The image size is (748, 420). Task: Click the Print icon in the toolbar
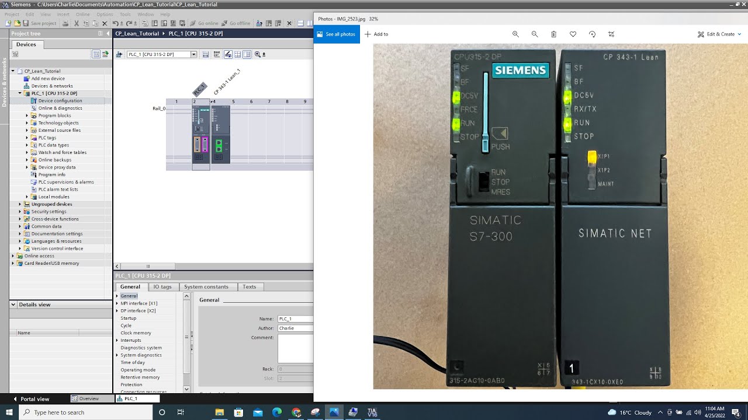[x=65, y=23]
